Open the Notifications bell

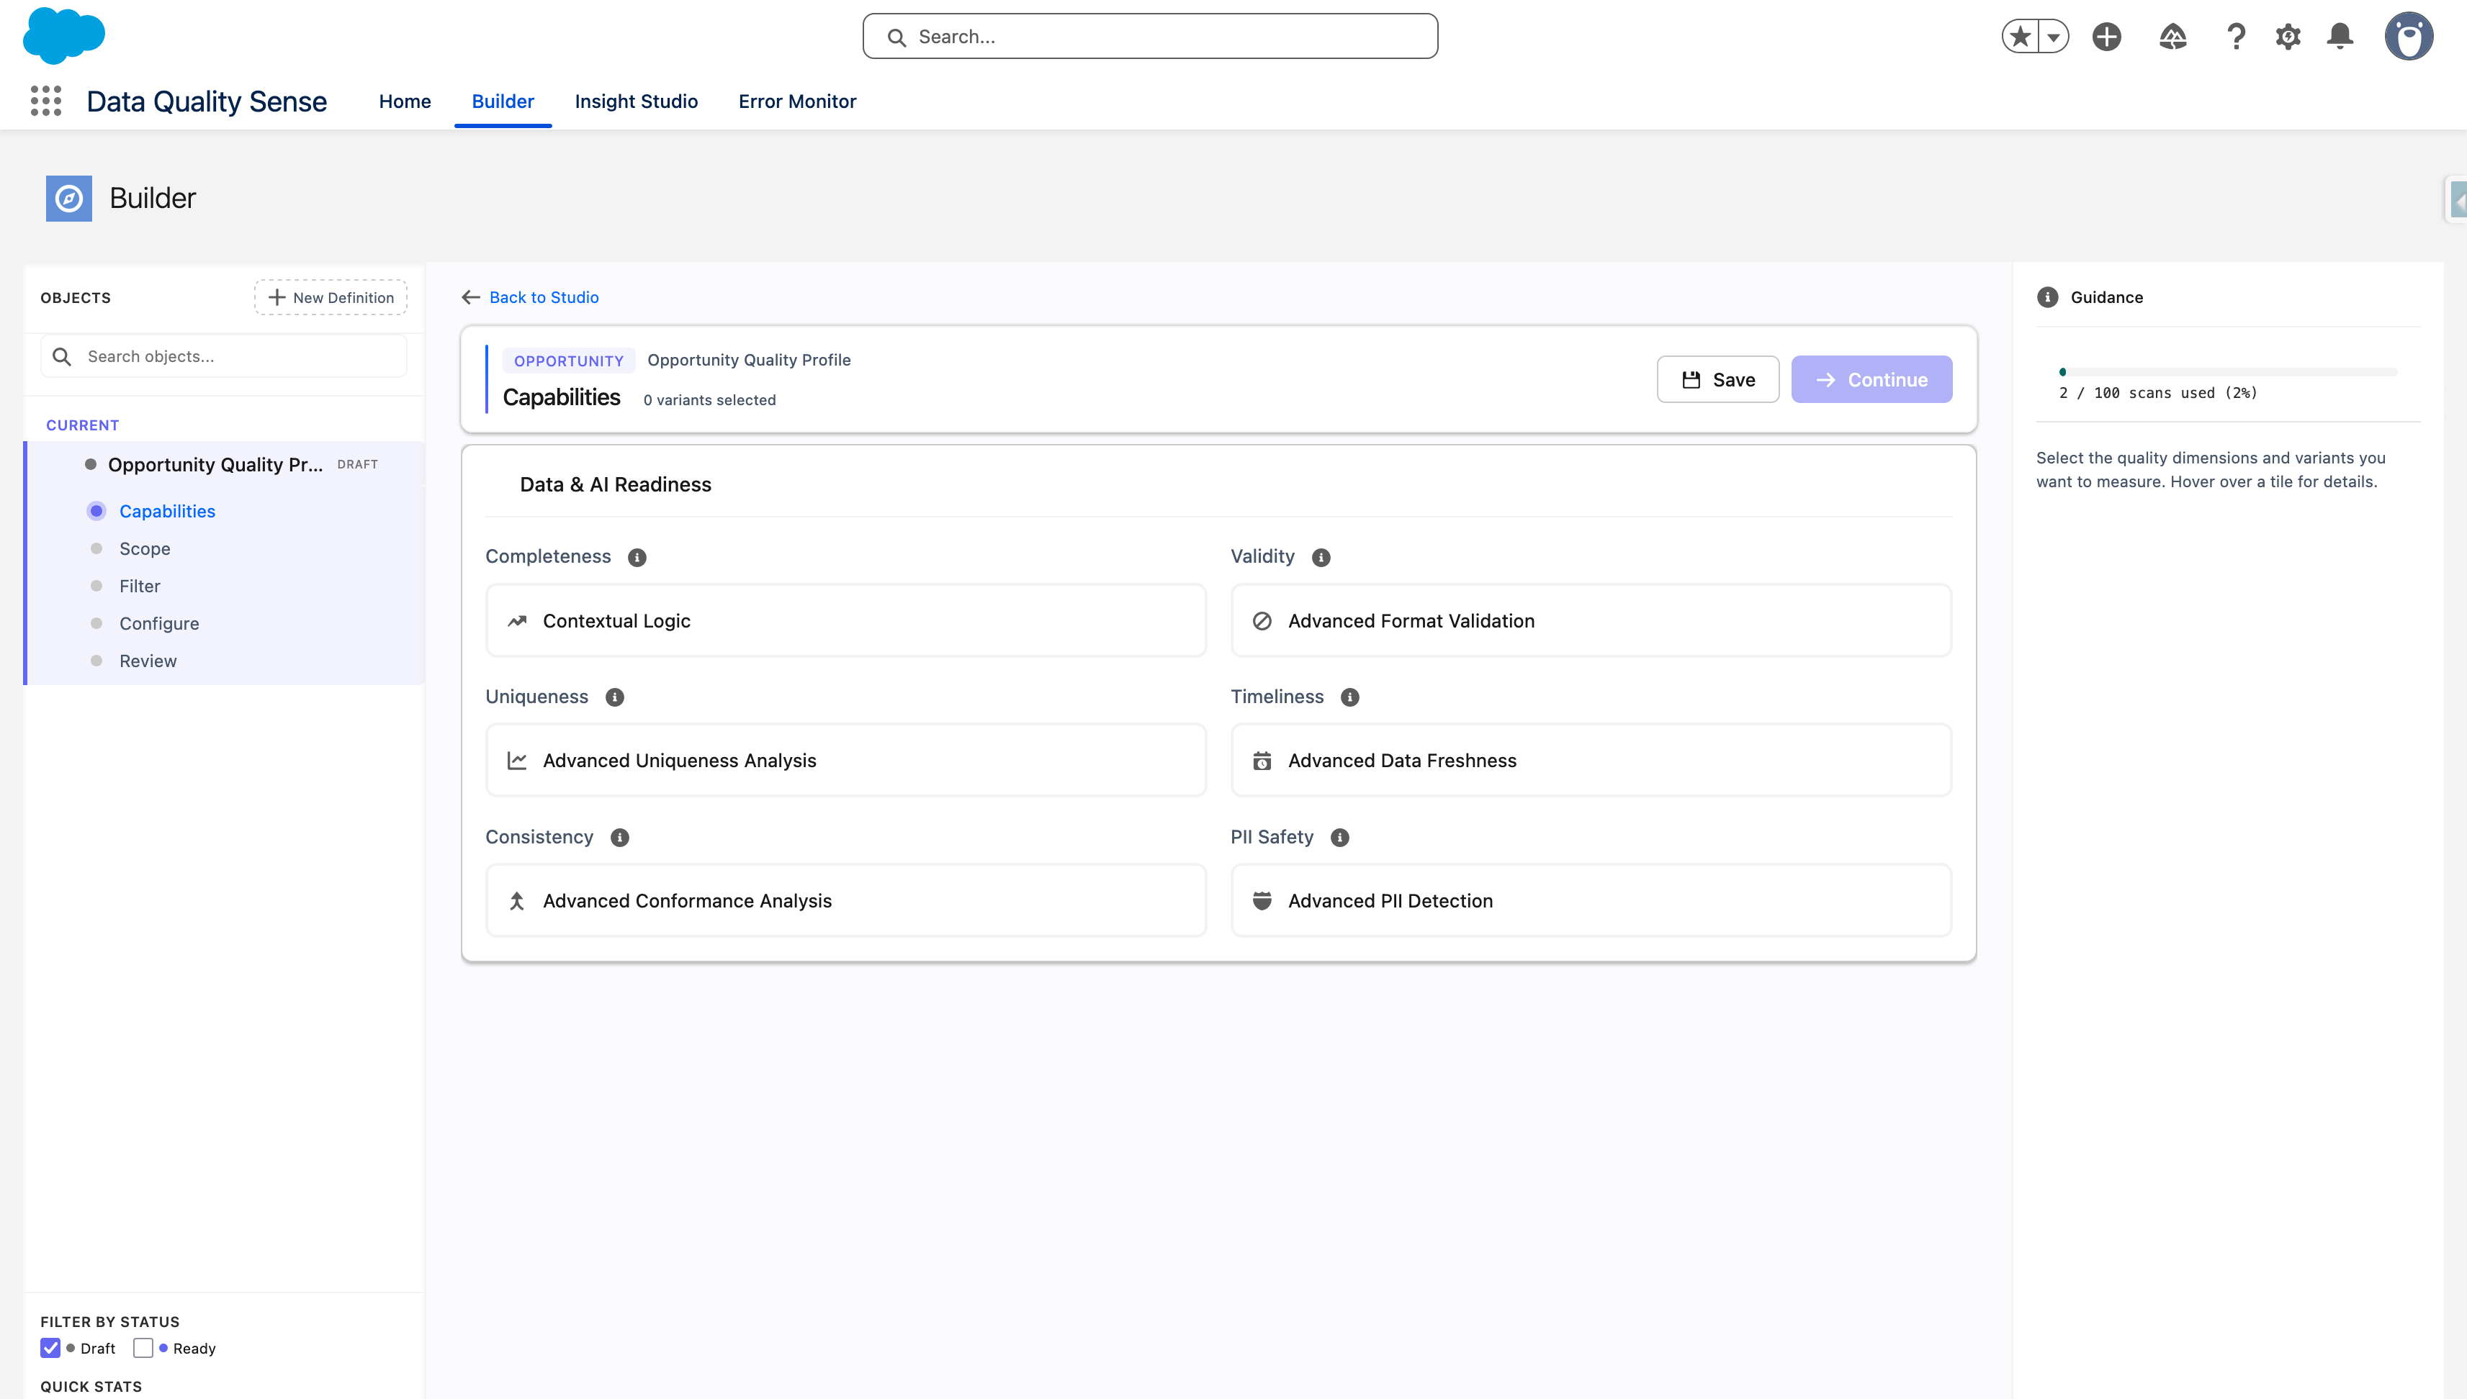[x=2340, y=37]
